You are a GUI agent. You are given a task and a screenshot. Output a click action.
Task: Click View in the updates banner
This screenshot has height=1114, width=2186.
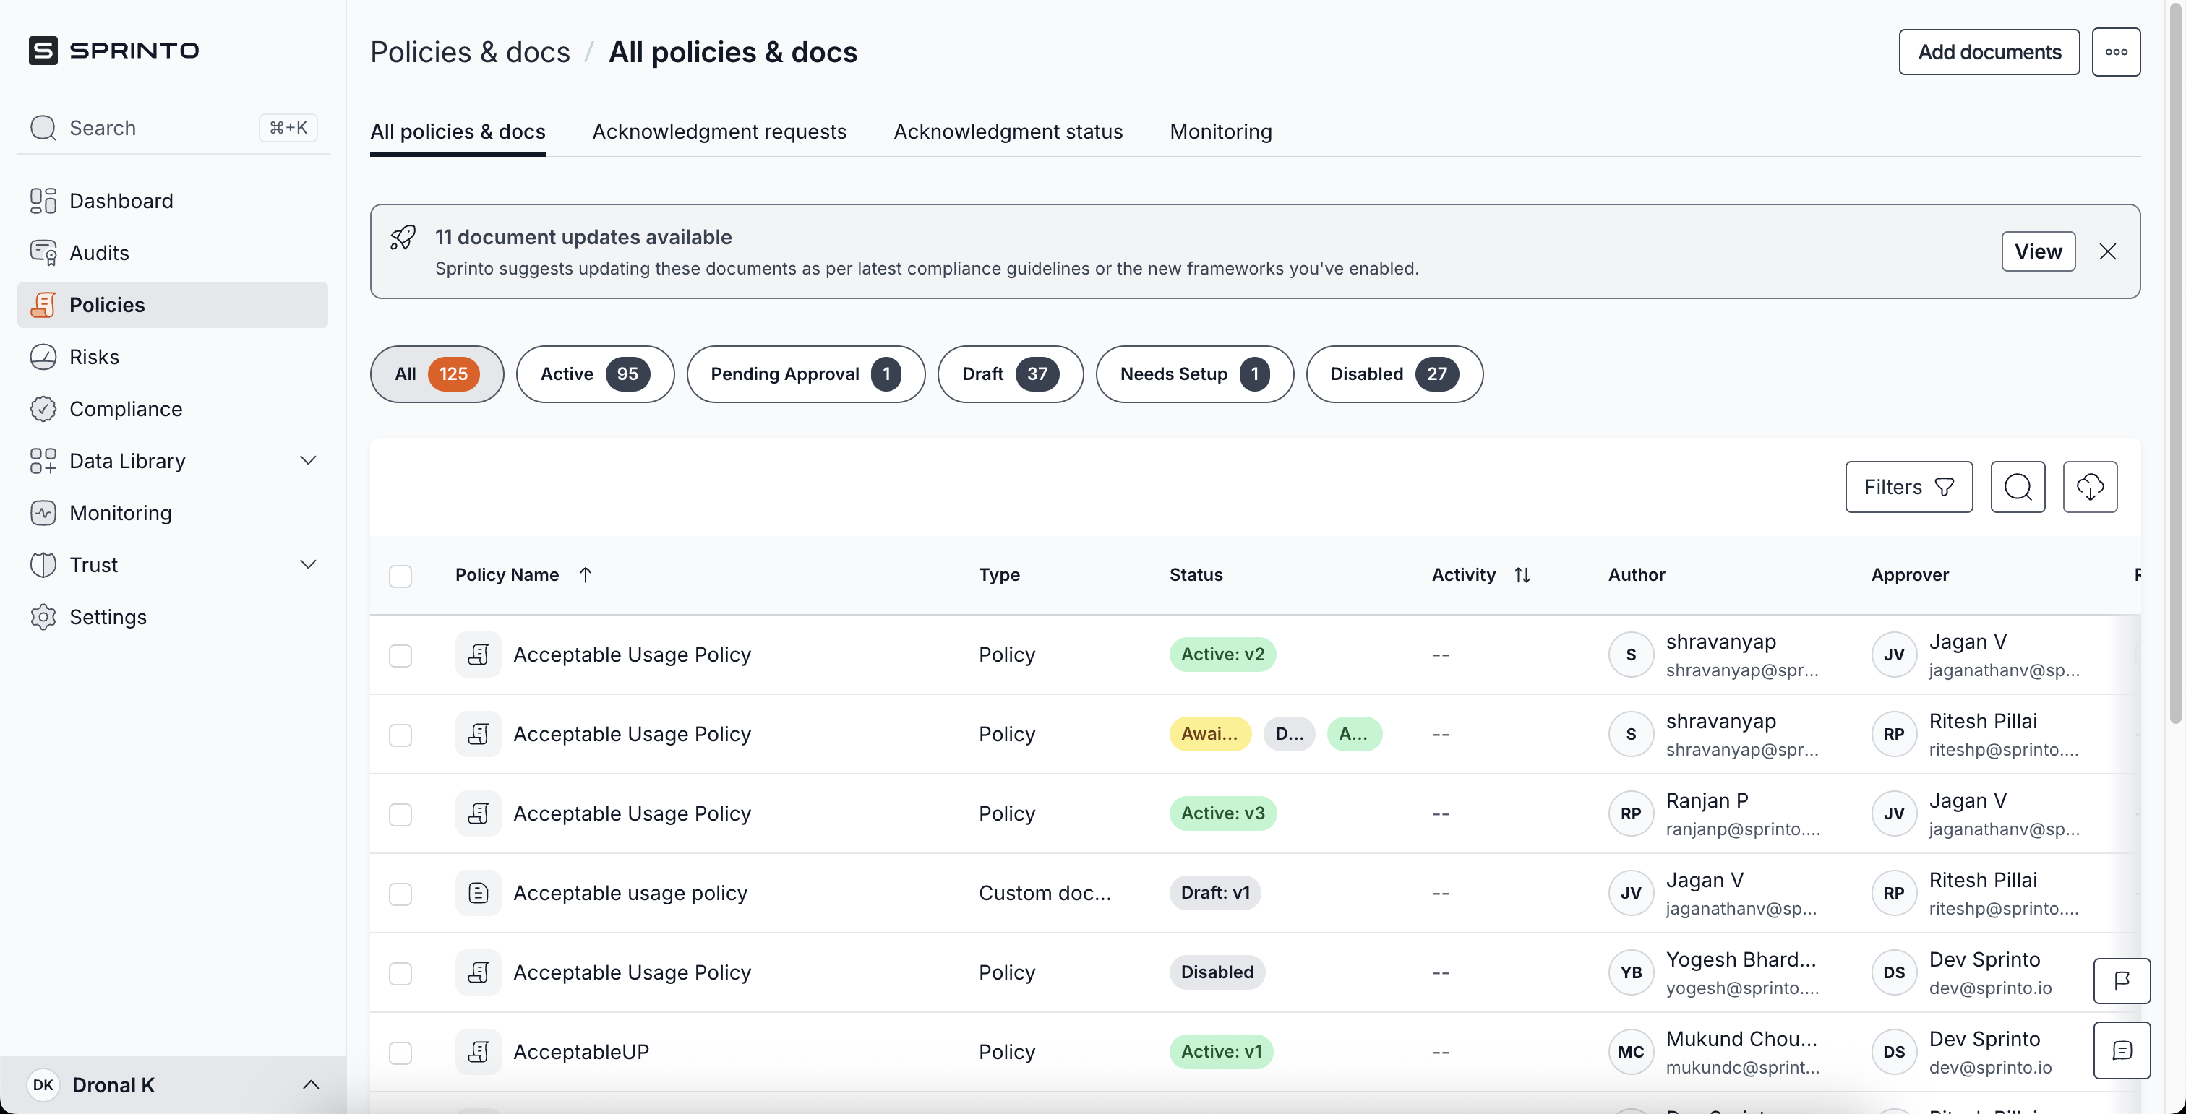[2038, 252]
